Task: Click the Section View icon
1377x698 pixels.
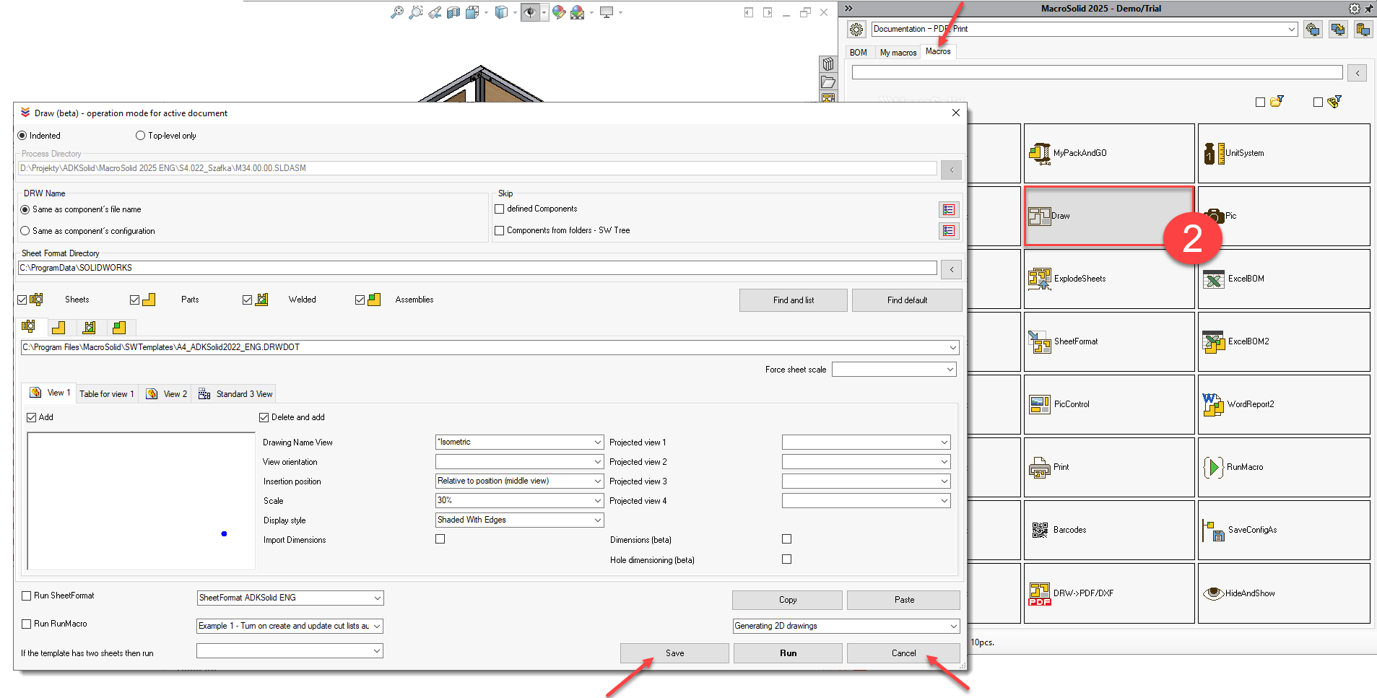Action: coord(453,12)
